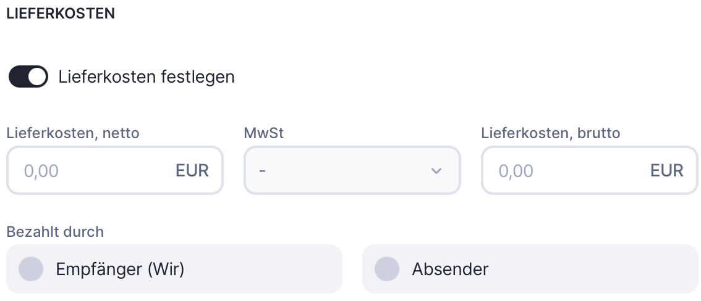Click the "Lieferkosten, brutto" field label

pyautogui.click(x=550, y=133)
